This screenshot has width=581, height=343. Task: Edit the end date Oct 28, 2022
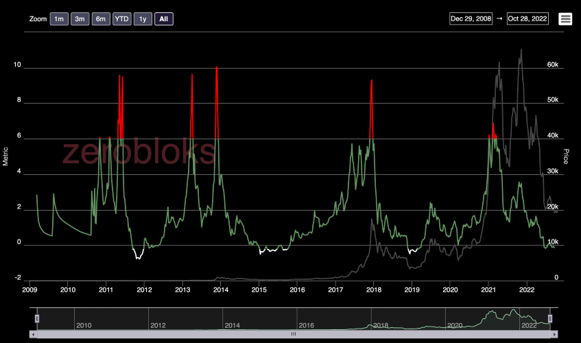coord(527,19)
